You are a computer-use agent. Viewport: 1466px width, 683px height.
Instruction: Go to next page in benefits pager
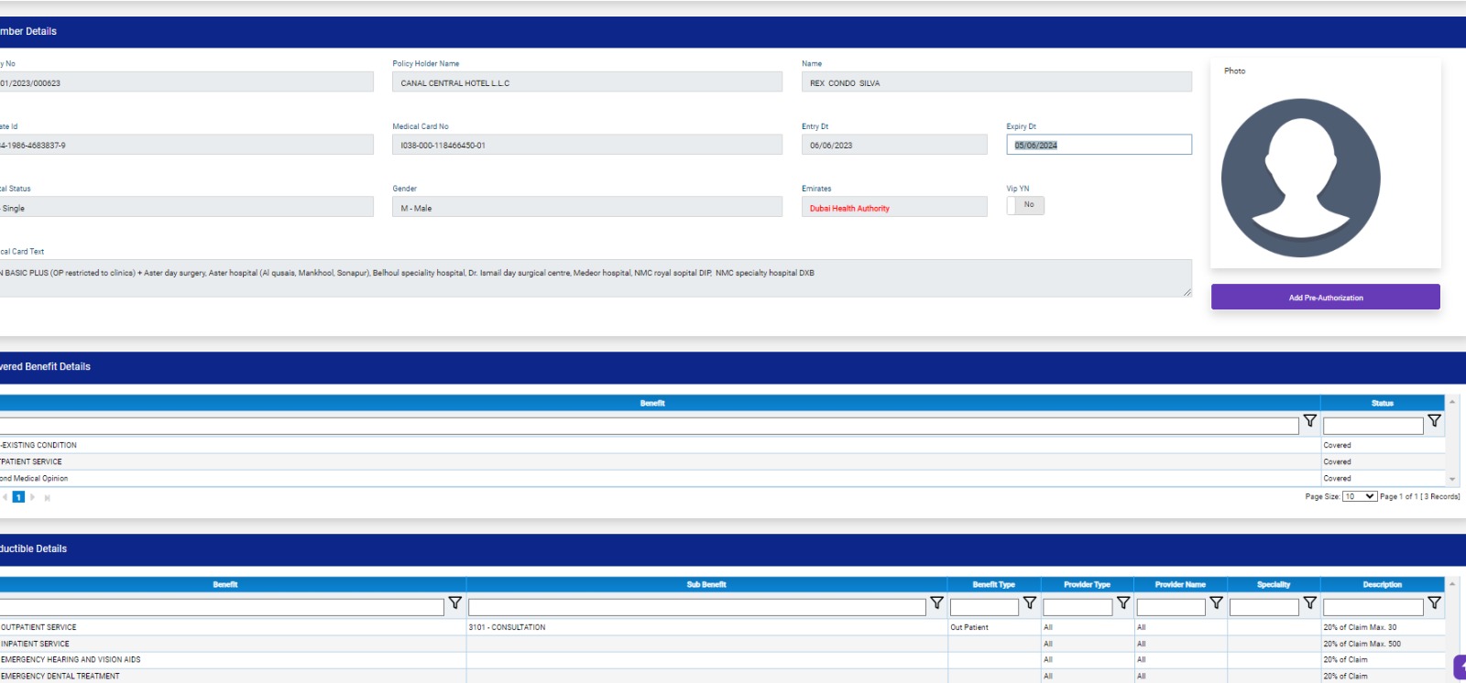[x=33, y=497]
